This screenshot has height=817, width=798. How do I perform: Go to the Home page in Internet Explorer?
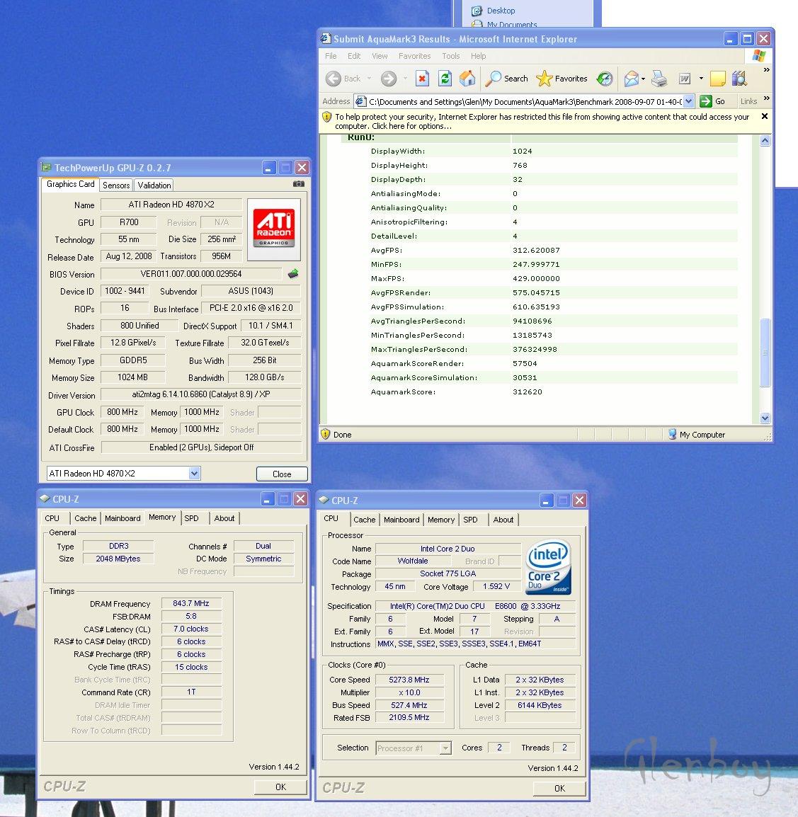click(467, 79)
